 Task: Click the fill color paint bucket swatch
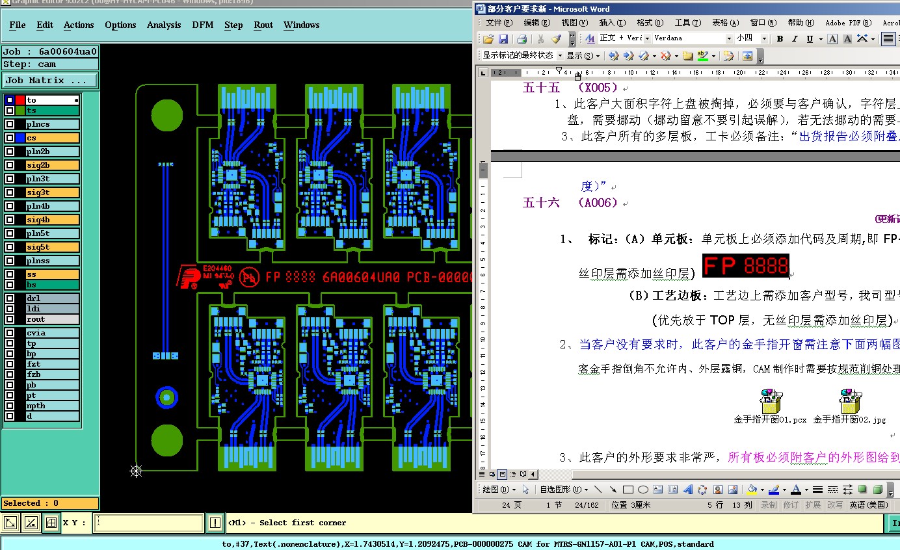[x=752, y=490]
